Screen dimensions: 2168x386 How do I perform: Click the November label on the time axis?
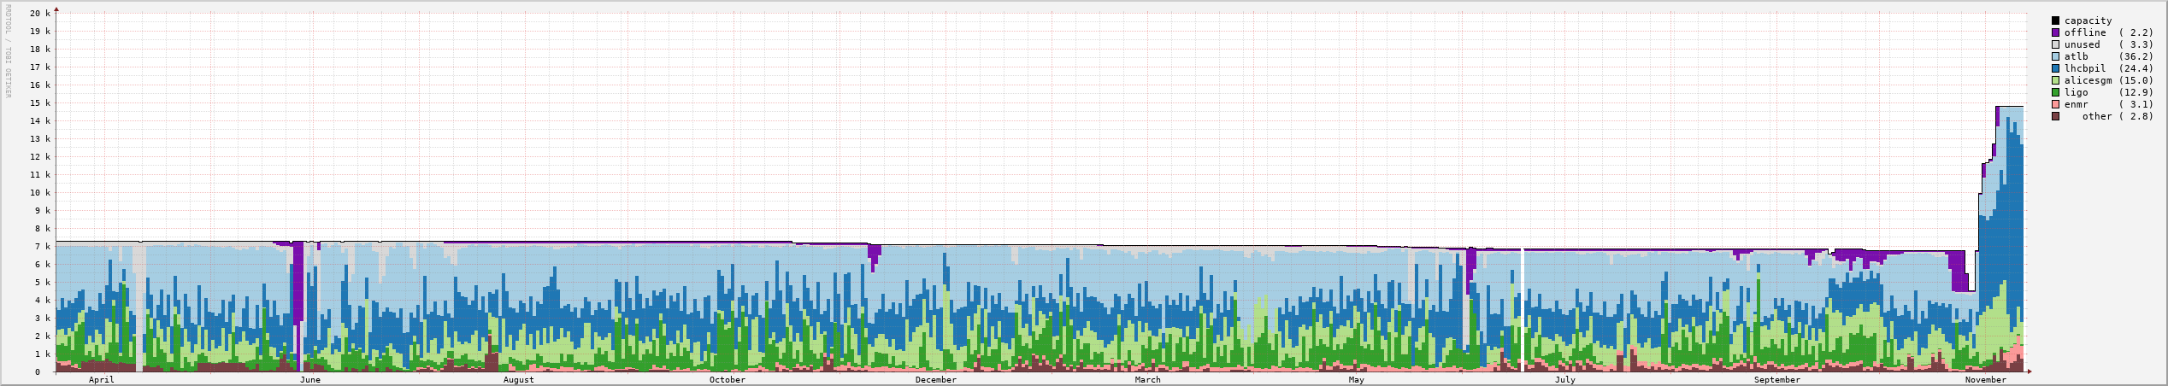[x=1985, y=380]
